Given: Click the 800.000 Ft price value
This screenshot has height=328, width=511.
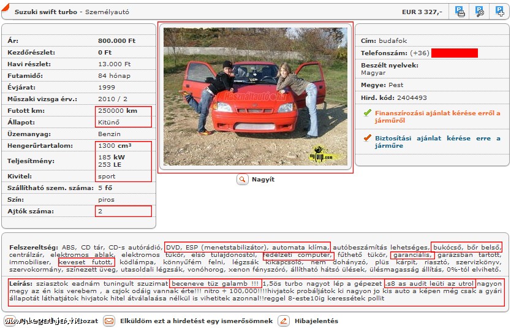Looking at the screenshot, I should pos(116,40).
